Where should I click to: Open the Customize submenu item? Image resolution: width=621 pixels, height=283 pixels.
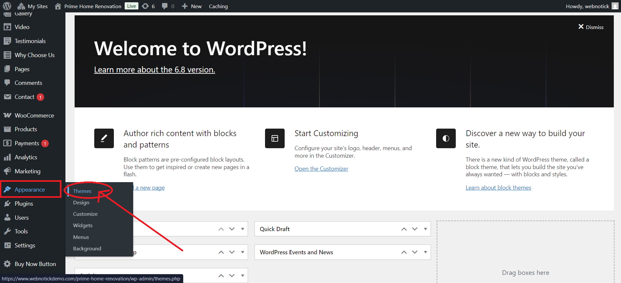85,214
